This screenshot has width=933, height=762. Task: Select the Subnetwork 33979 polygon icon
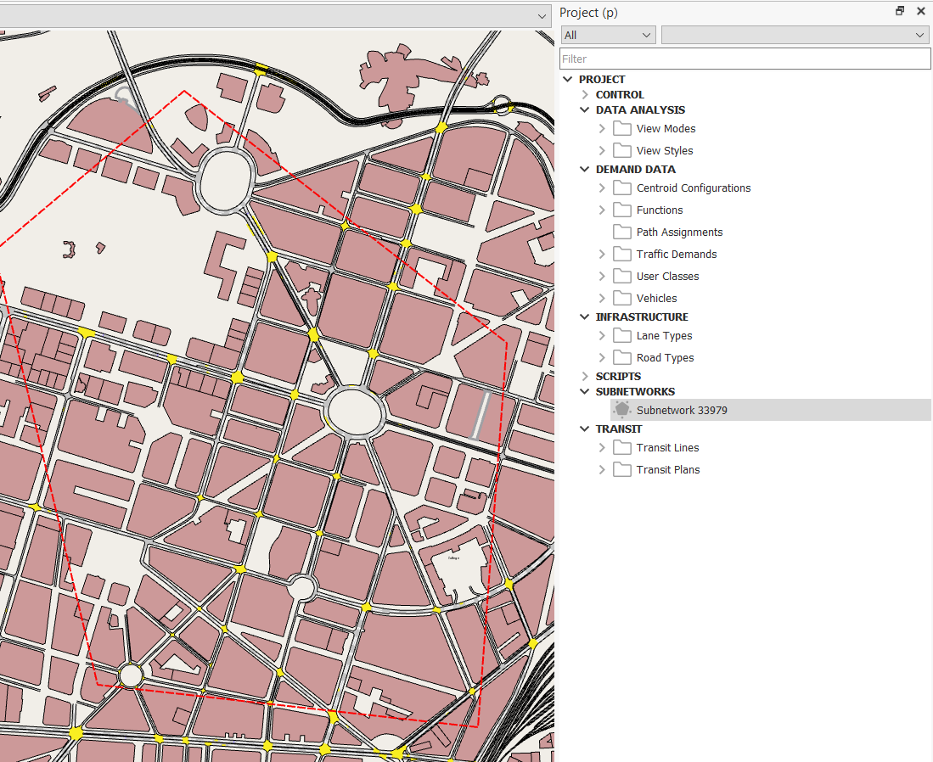click(x=621, y=410)
